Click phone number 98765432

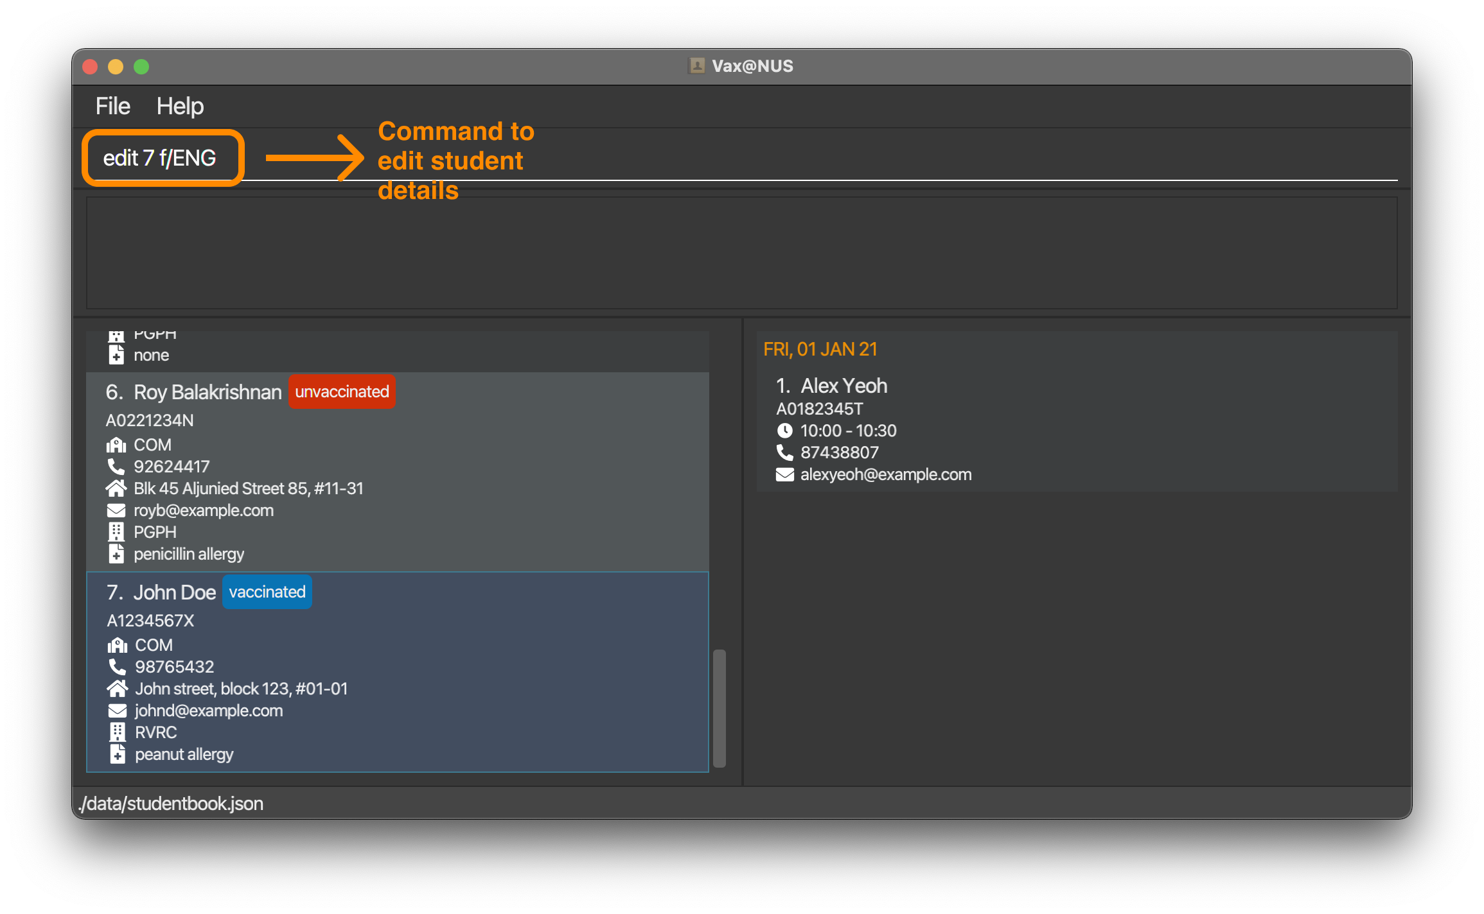pos(174,667)
